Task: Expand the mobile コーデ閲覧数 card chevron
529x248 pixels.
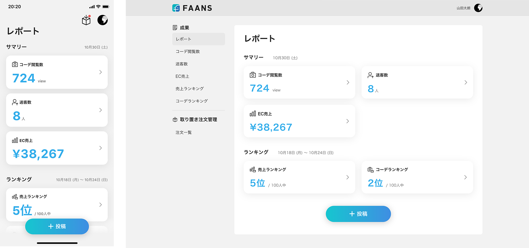Action: (x=100, y=72)
